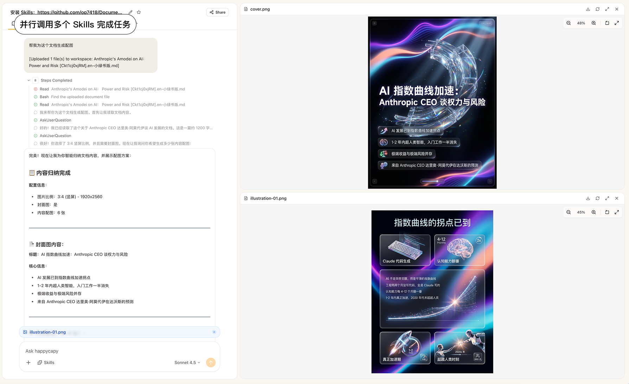Viewport: 629px width, 384px height.
Task: Click the pencil icon to rename the chat
Action: (x=130, y=12)
